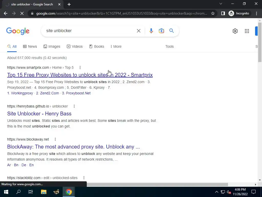Search by image with the camera icon
Image resolution: width=262 pixels, height=197 pixels.
click(161, 31)
